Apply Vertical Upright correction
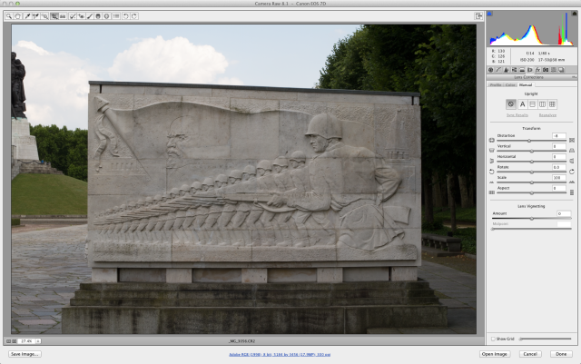 click(x=543, y=104)
